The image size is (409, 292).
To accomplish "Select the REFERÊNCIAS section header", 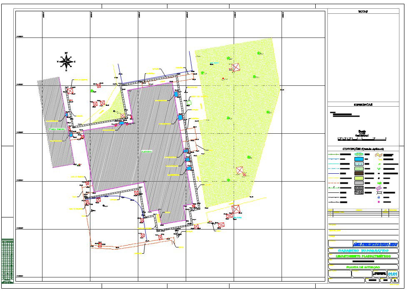I will coord(363,105).
